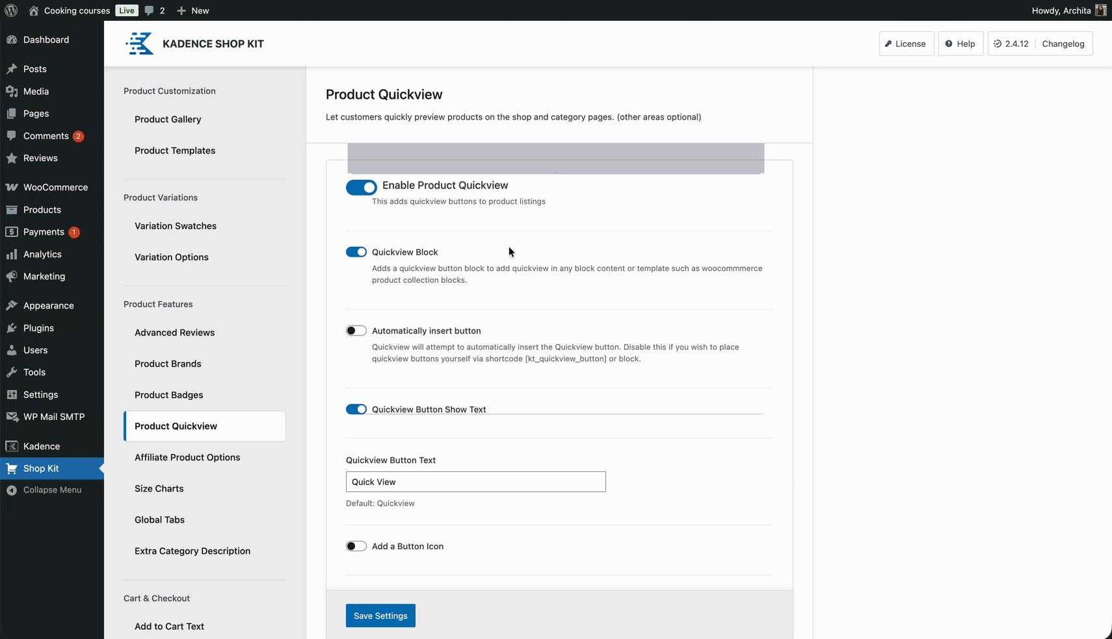Click the 'Product Customization' section heading

tap(170, 91)
